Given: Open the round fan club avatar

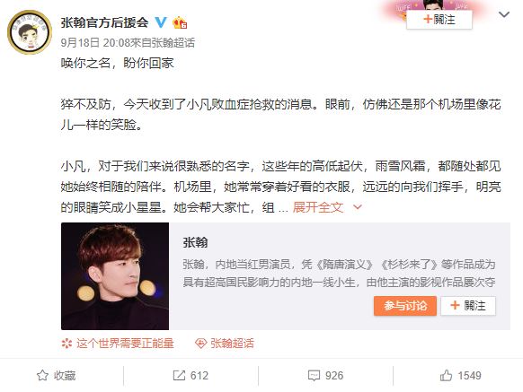Looking at the screenshot, I should pyautogui.click(x=30, y=32).
